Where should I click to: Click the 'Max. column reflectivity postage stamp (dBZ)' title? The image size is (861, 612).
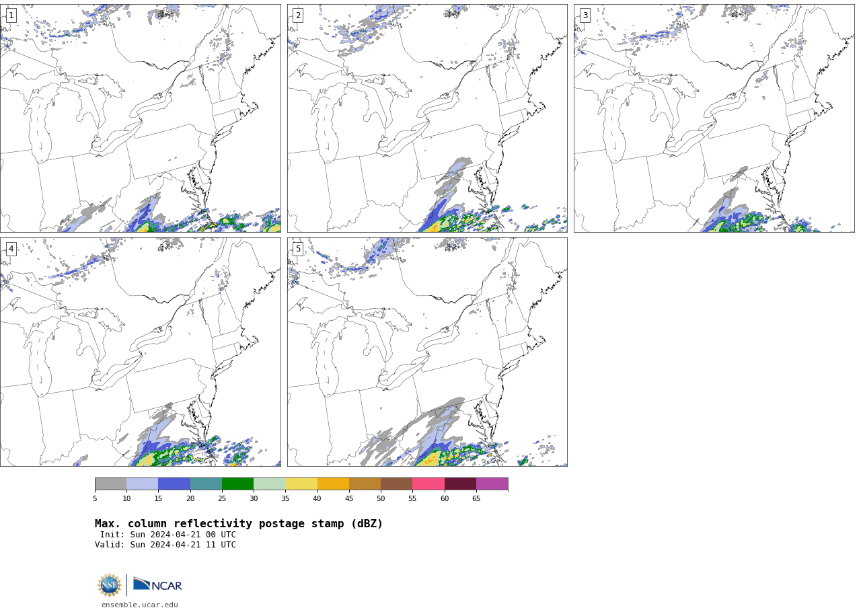(239, 524)
